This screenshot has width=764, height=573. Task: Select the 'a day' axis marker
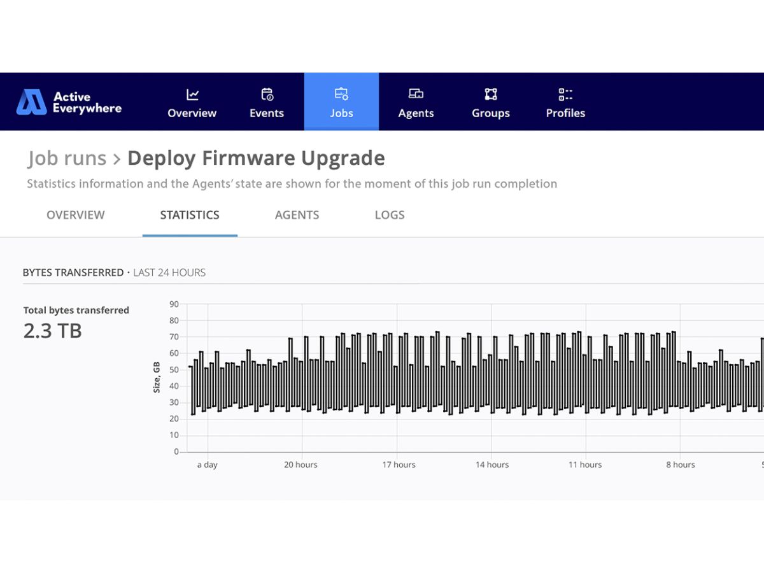tap(207, 465)
